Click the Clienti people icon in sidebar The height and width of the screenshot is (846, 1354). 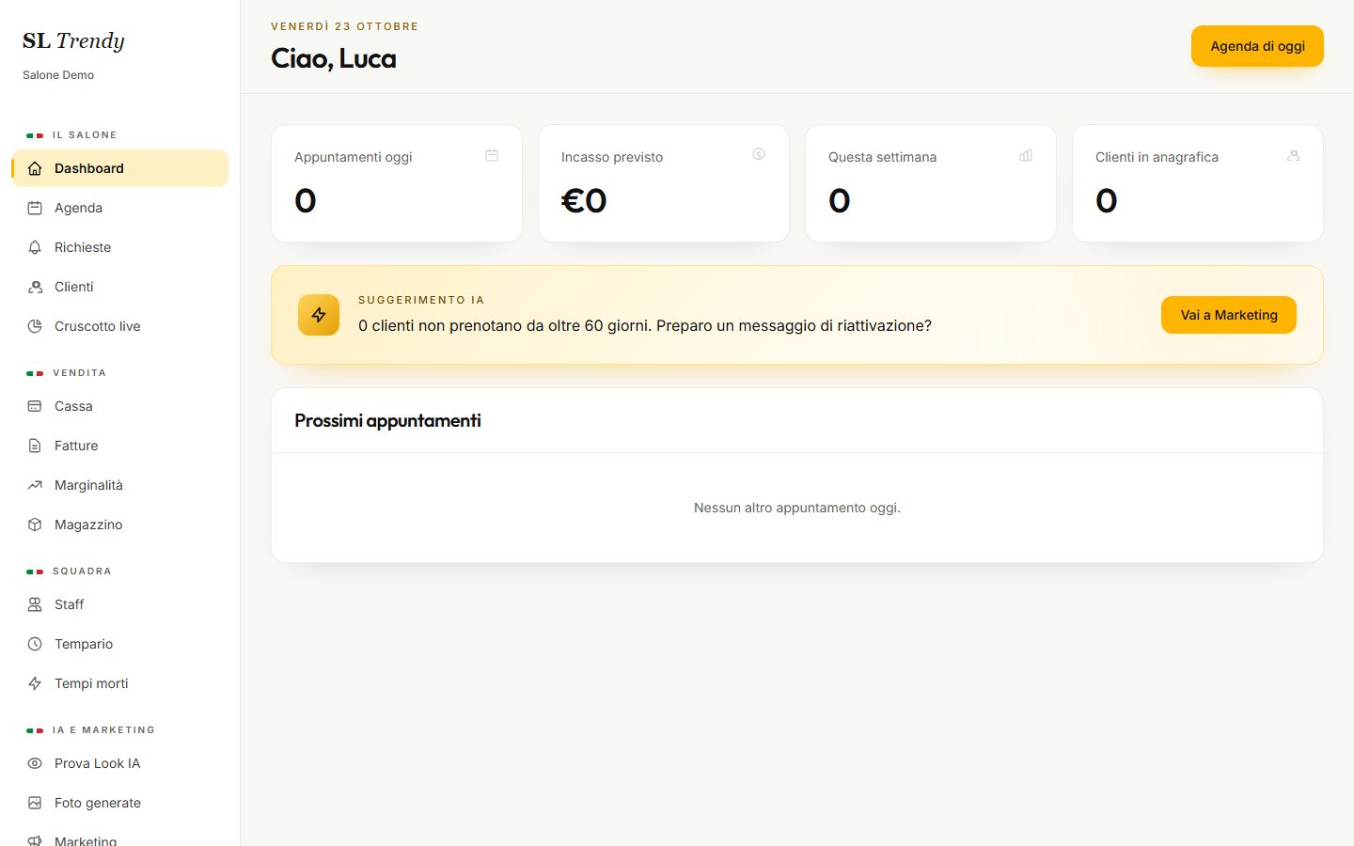pyautogui.click(x=35, y=287)
